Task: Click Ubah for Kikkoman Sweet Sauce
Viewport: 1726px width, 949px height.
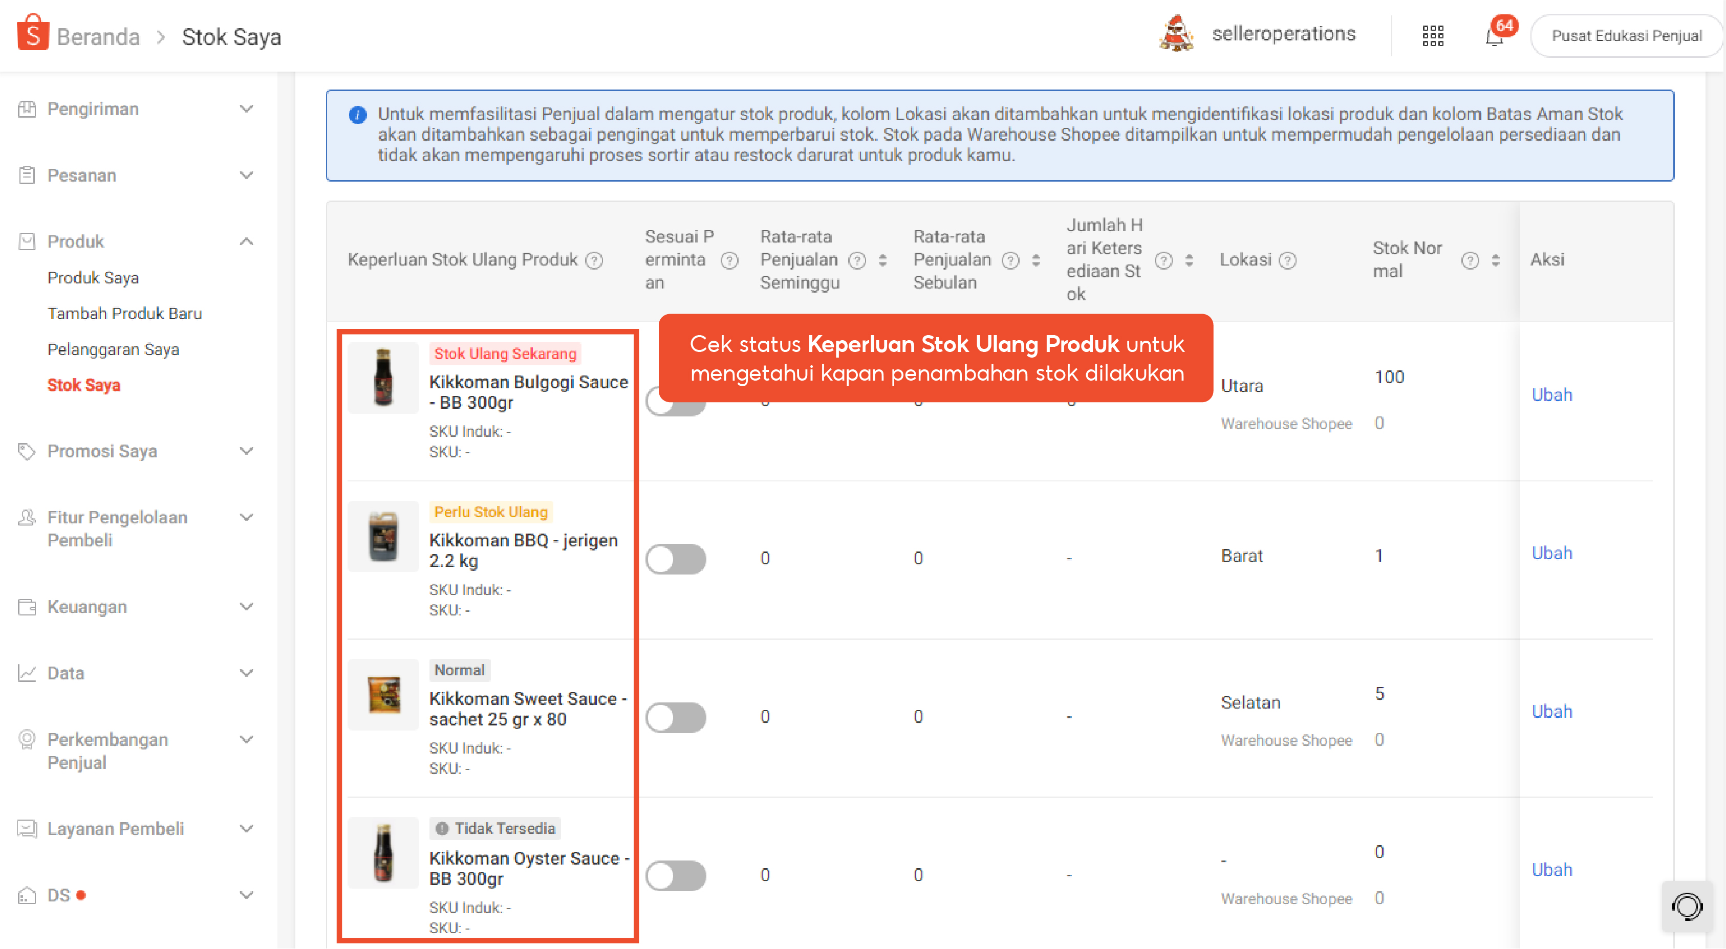Action: point(1551,711)
